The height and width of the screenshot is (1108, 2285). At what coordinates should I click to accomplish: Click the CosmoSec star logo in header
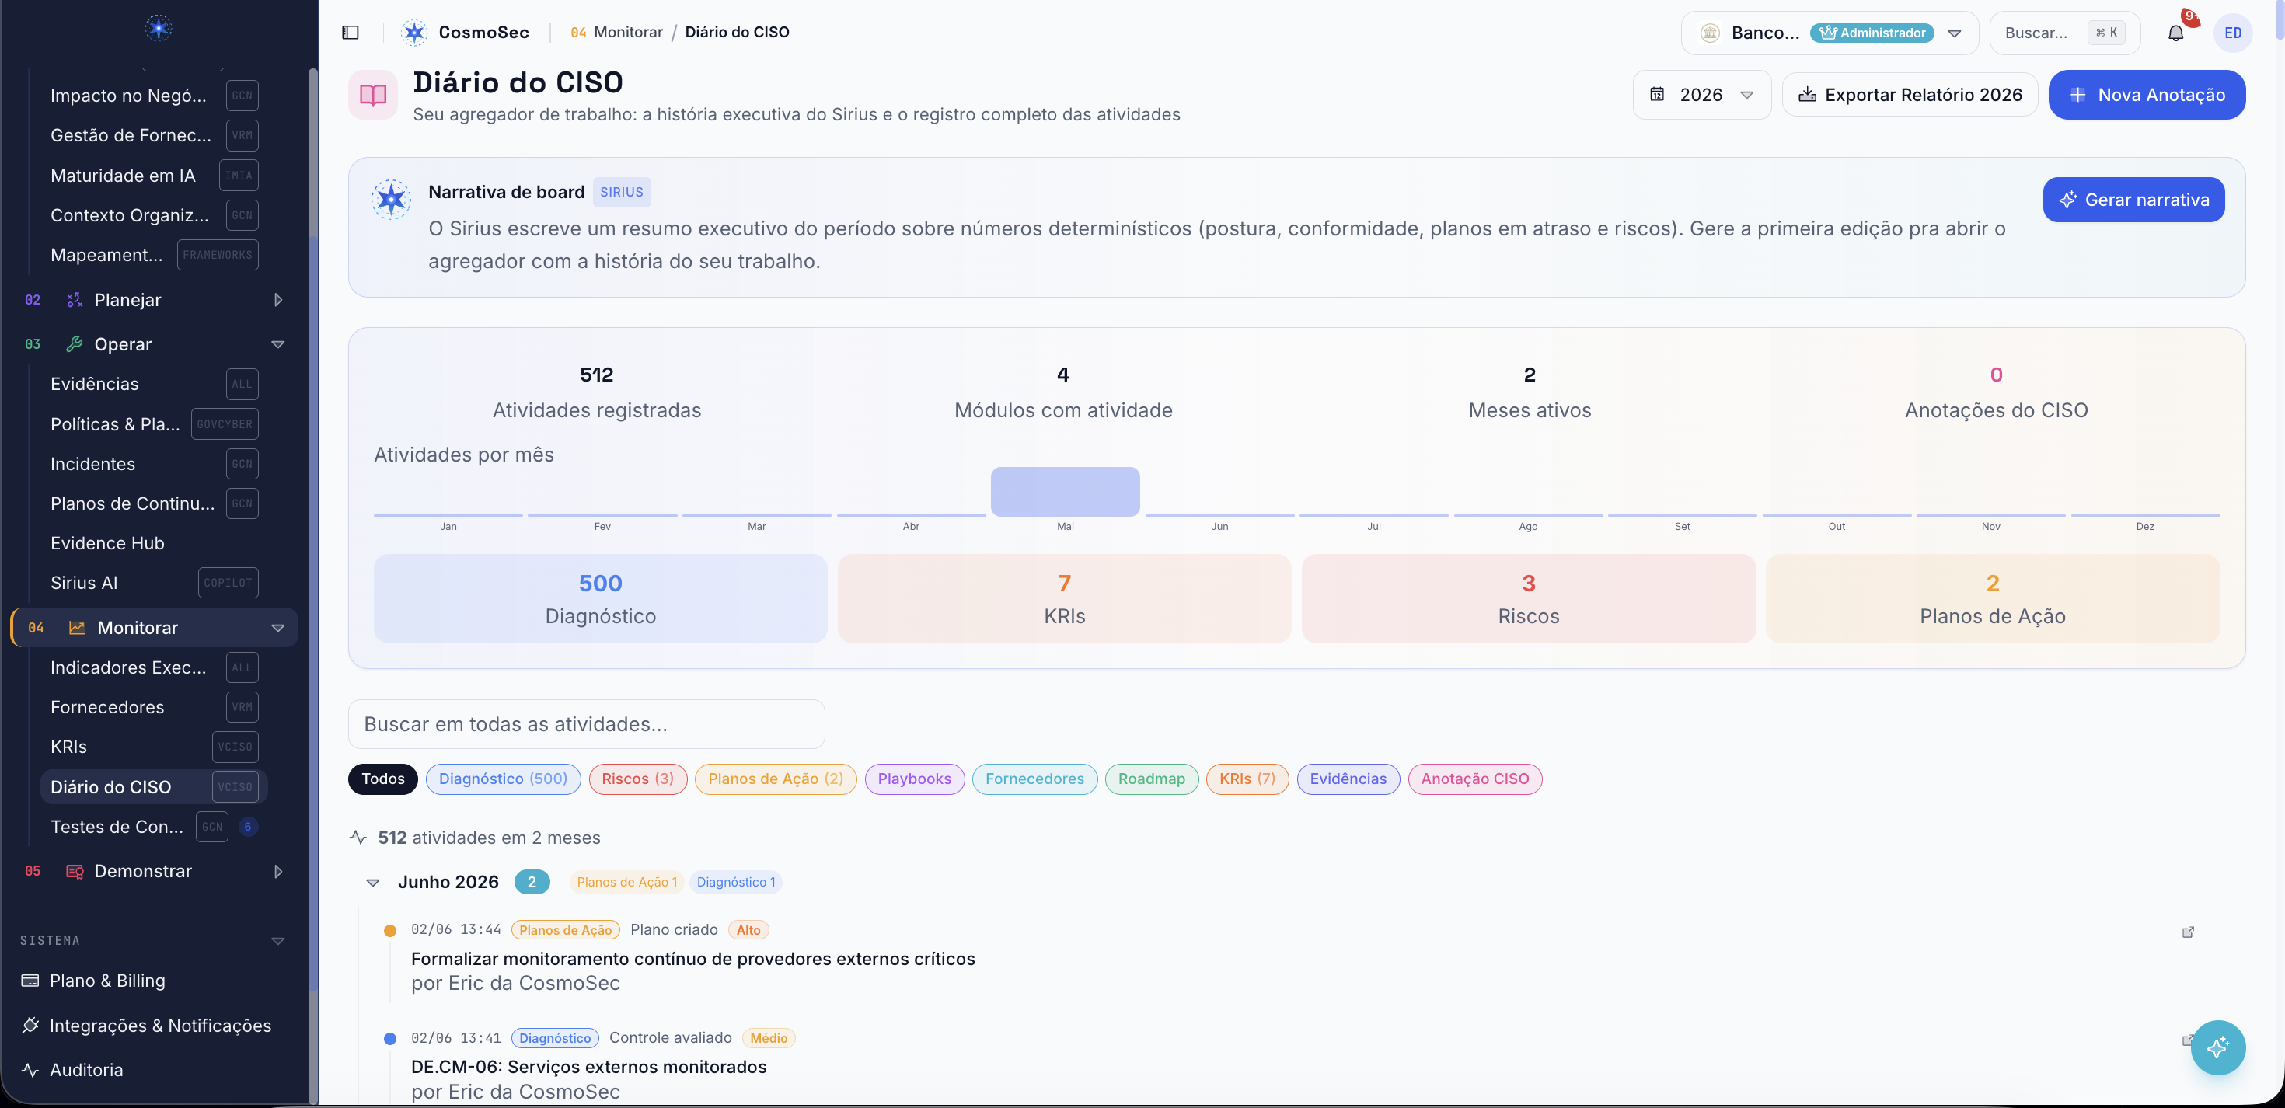(x=414, y=33)
